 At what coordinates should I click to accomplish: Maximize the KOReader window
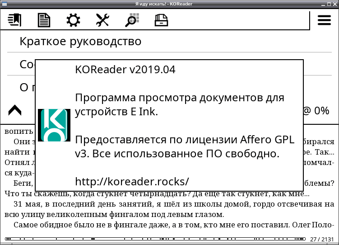(x=329, y=4)
